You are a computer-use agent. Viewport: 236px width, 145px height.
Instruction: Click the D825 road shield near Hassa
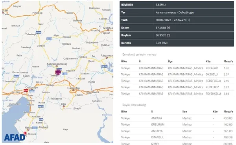[x=41, y=106]
